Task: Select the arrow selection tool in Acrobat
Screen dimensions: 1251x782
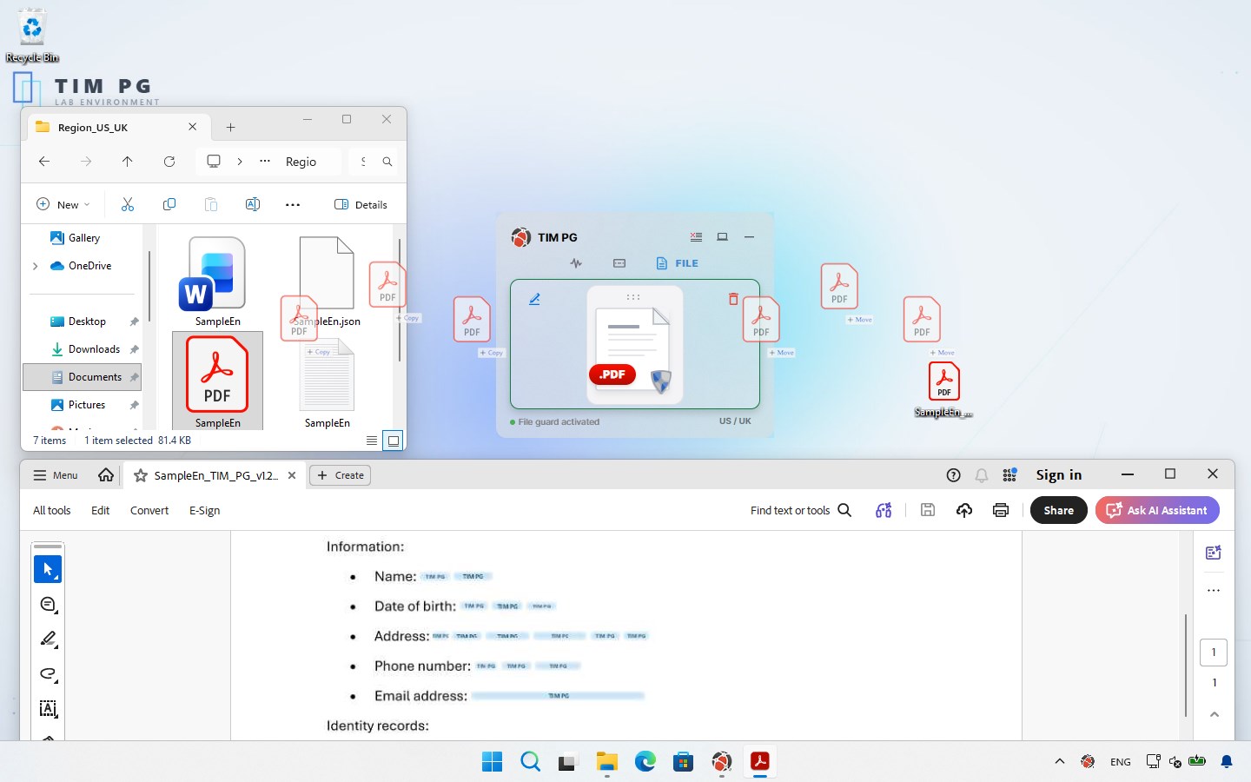Action: (48, 569)
